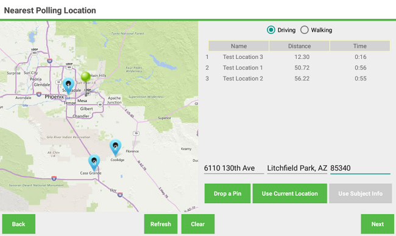This screenshot has height=236, width=396.
Task: Sort results by Name column header
Action: 239,46
